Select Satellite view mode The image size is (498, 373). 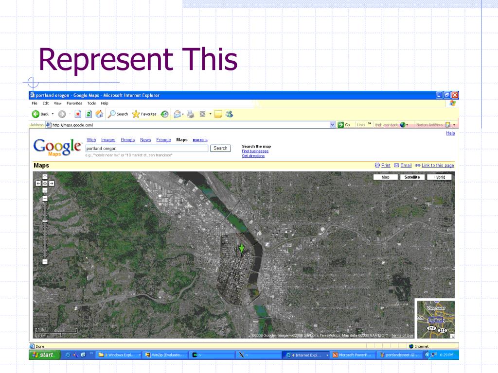[x=412, y=177]
